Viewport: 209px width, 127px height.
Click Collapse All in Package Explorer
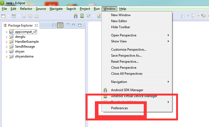click(x=54, y=25)
